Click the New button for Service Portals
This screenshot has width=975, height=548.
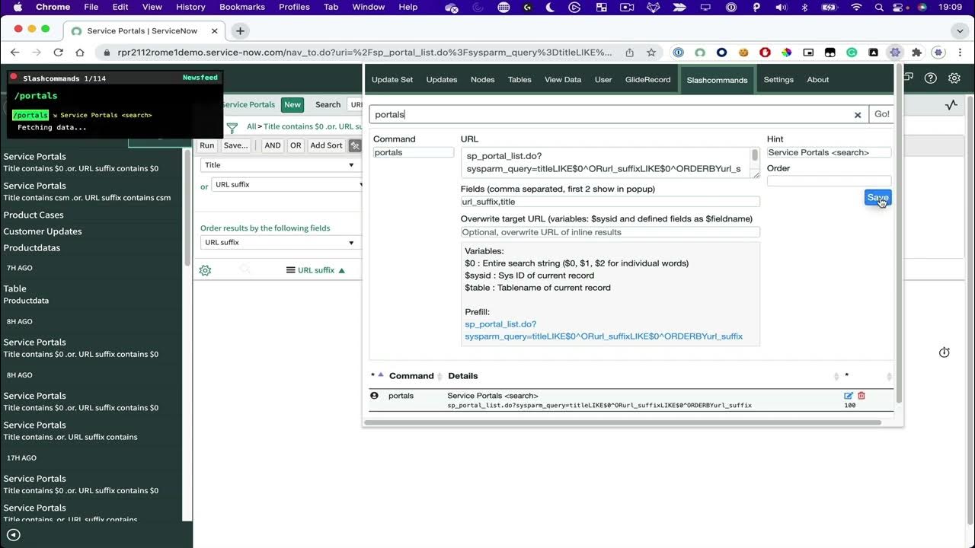coord(292,105)
